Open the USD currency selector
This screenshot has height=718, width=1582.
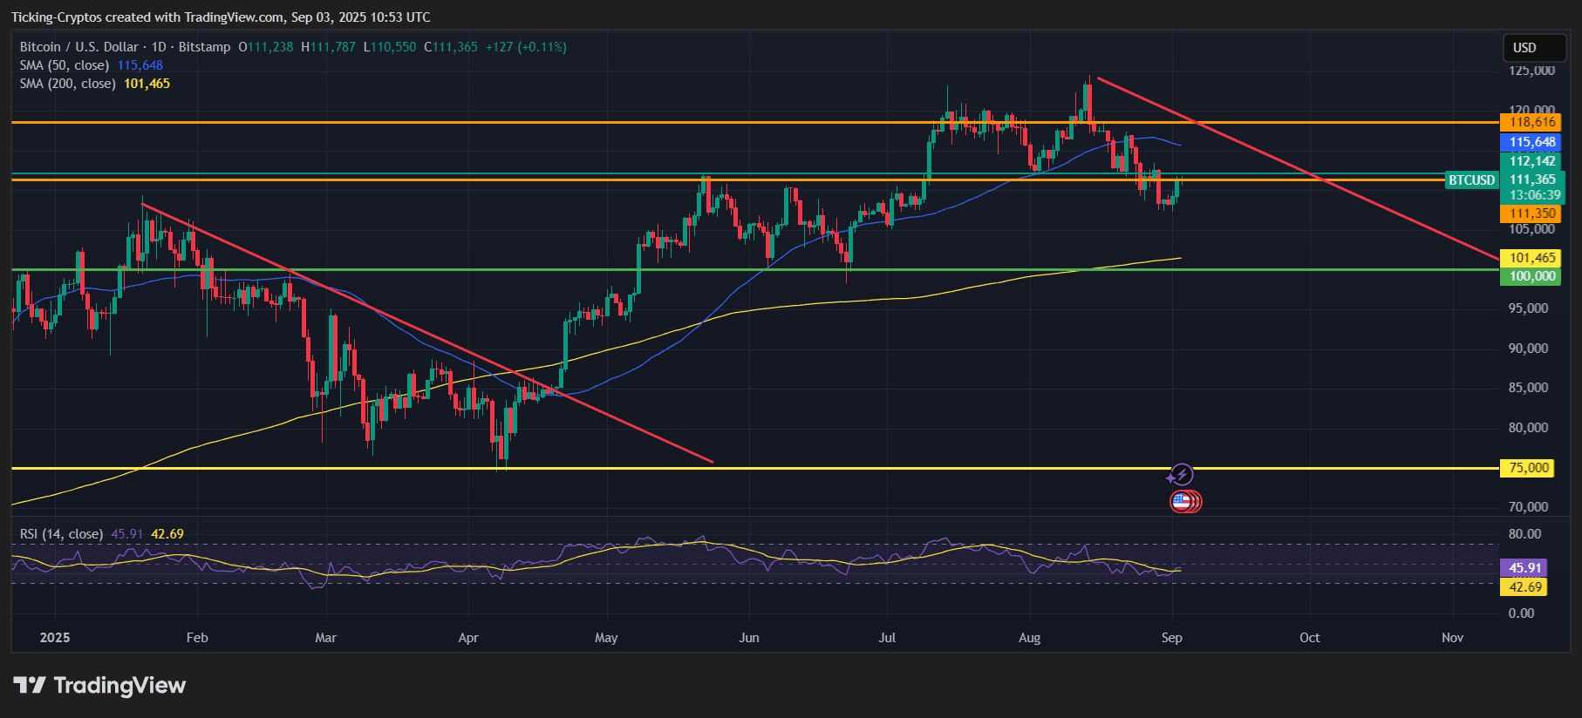(1535, 48)
